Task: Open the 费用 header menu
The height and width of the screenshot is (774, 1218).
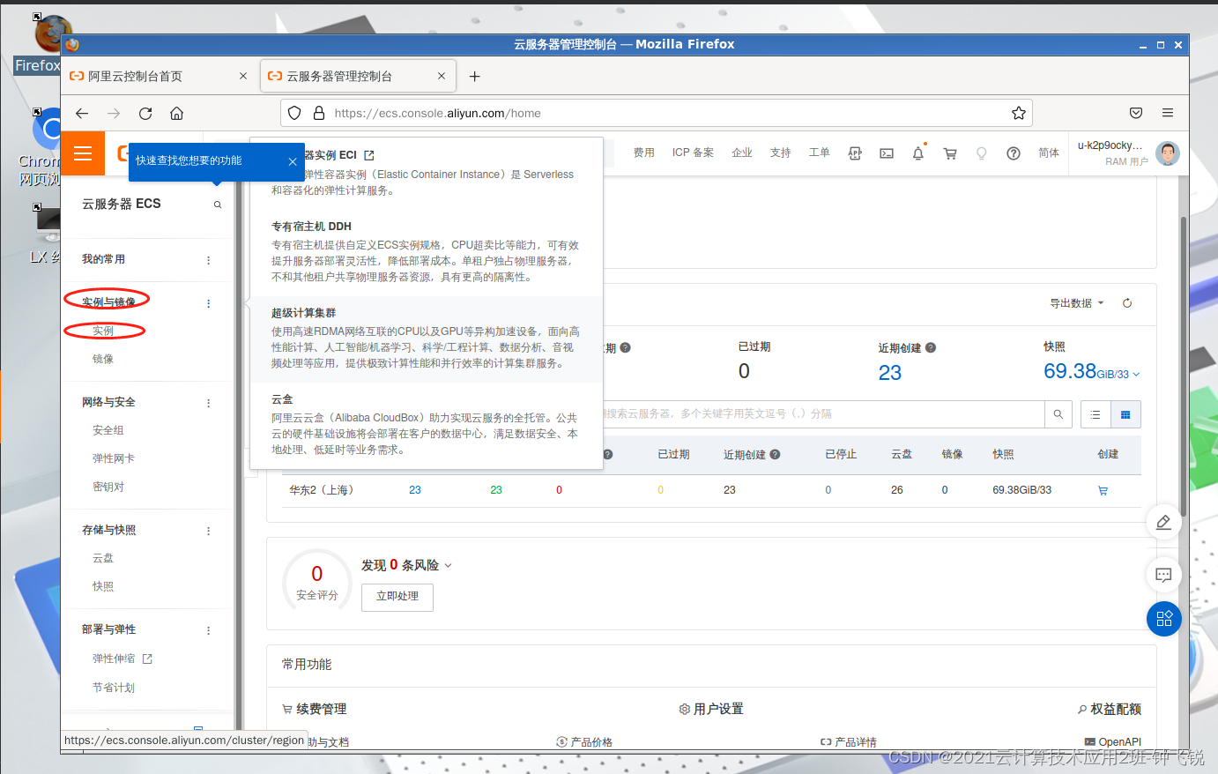Action: (x=644, y=153)
